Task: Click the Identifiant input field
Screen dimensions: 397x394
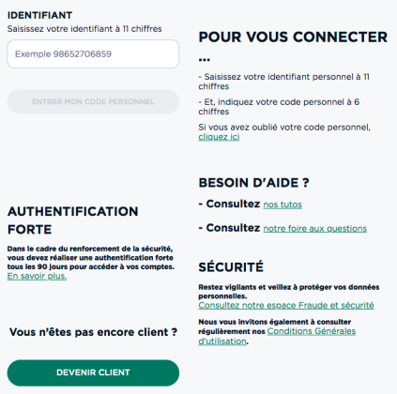Action: pos(93,53)
